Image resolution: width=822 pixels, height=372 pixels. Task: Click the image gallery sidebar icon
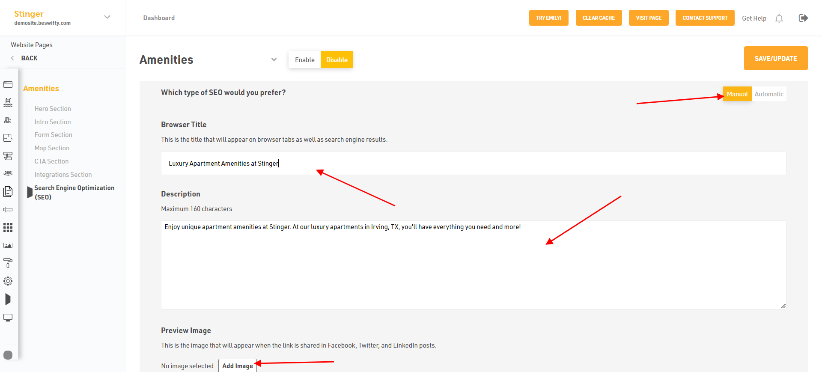point(8,245)
